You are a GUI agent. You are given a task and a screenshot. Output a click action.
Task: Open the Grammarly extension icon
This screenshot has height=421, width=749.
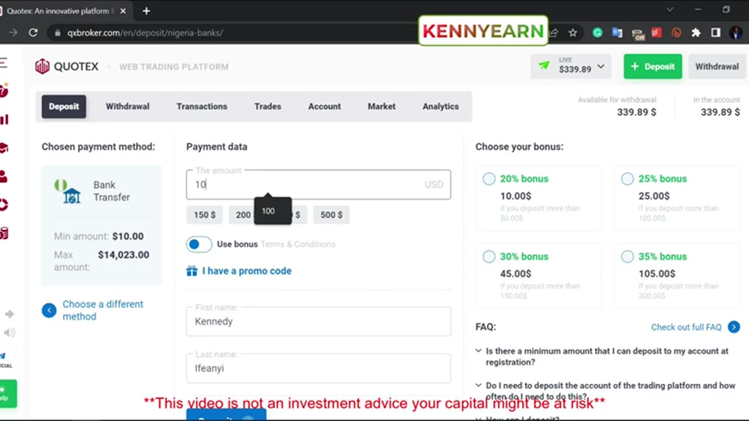coord(597,33)
